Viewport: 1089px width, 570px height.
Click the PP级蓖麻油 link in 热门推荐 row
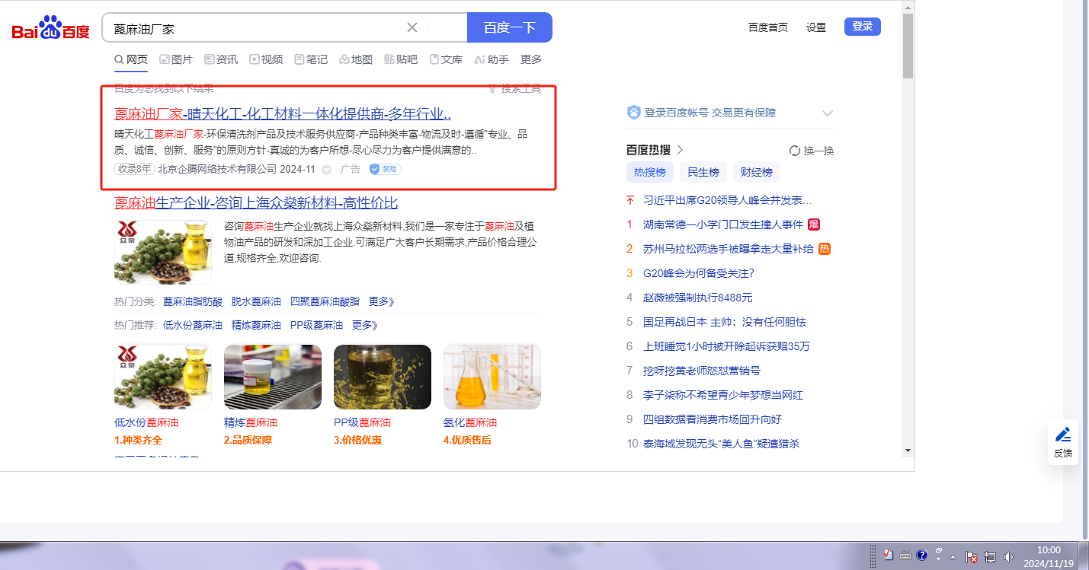tap(316, 325)
